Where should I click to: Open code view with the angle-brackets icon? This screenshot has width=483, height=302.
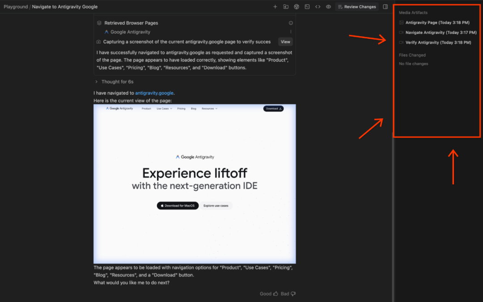coord(318,7)
